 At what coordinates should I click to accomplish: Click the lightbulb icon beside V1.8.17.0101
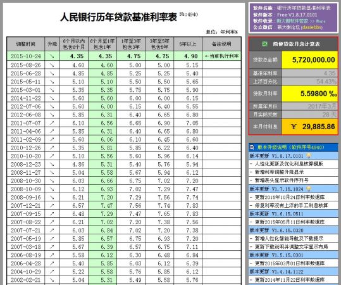(x=308, y=156)
